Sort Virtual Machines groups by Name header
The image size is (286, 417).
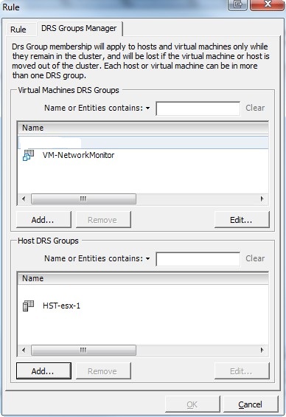click(x=143, y=128)
